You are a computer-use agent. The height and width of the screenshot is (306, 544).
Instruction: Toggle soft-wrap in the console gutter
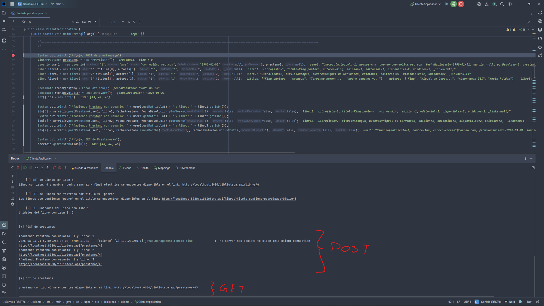point(13,187)
